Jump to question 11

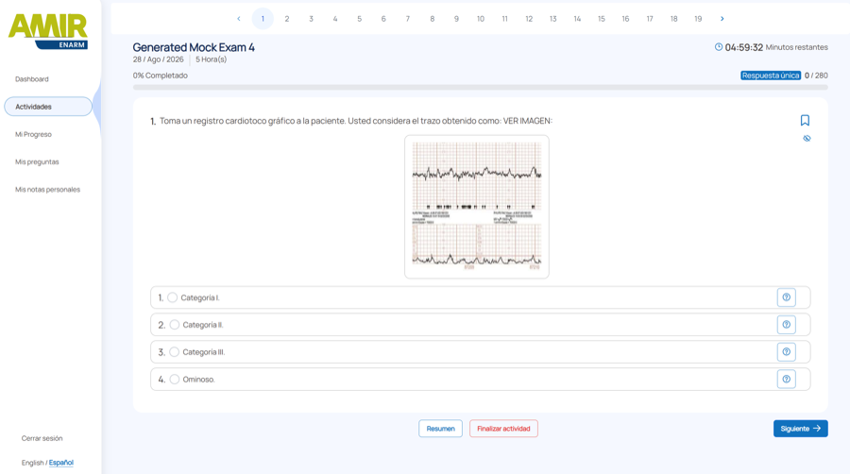click(504, 19)
